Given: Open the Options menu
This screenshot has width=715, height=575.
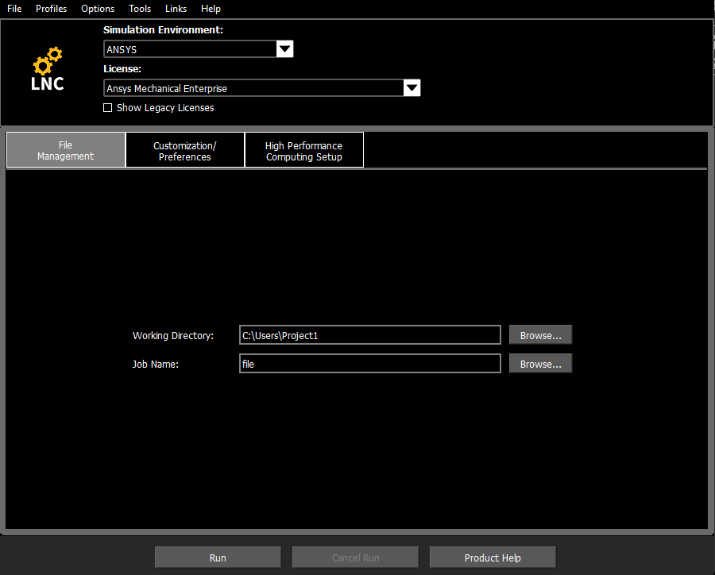Looking at the screenshot, I should (98, 9).
